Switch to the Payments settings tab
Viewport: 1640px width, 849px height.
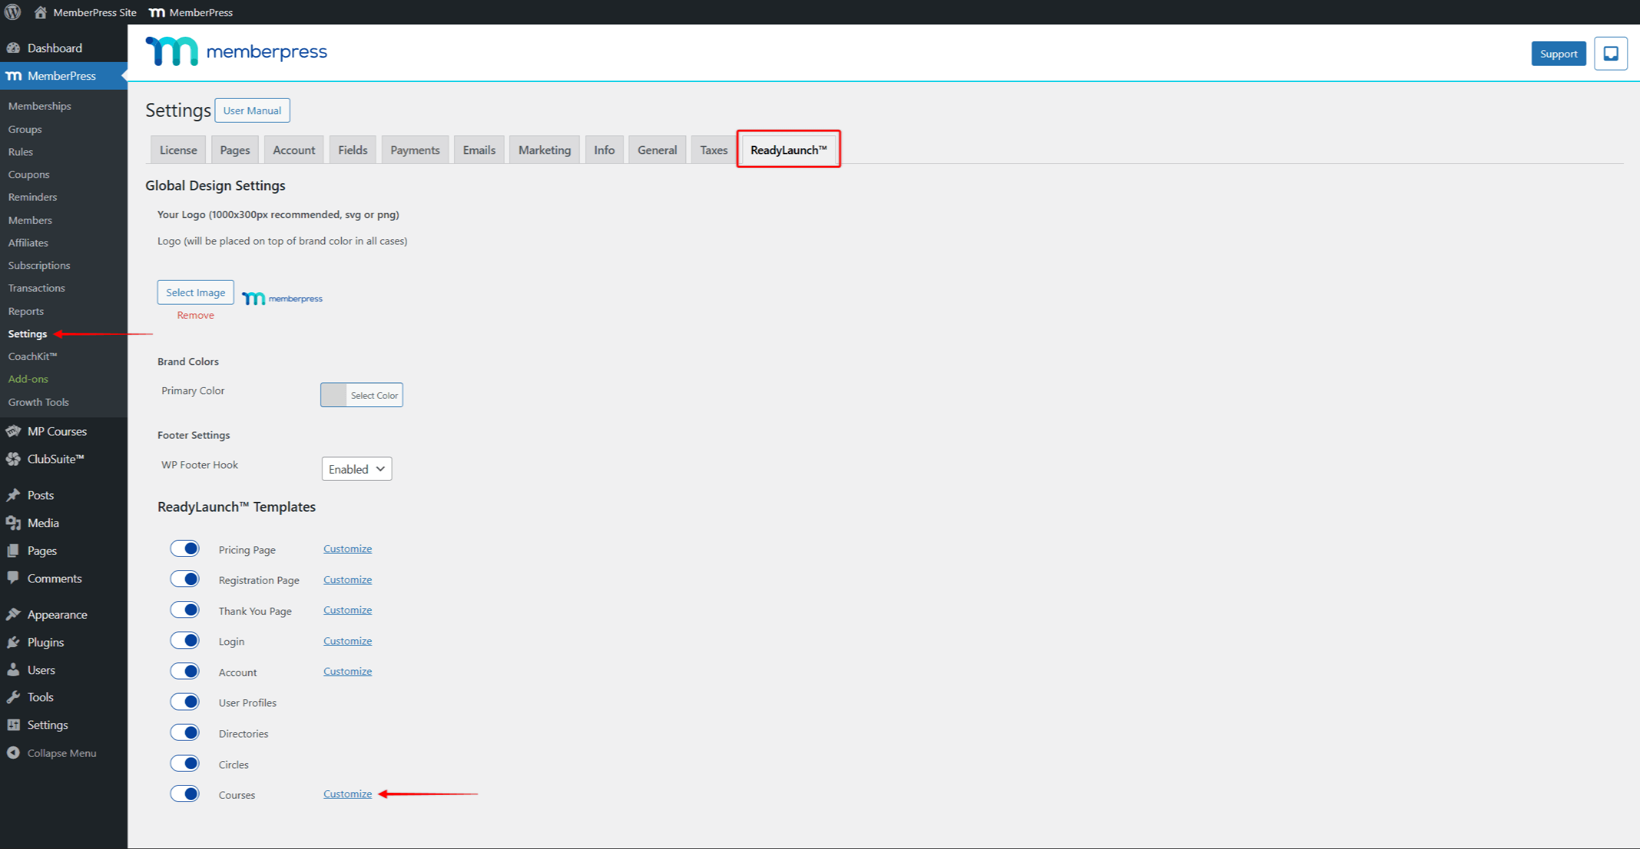click(415, 149)
